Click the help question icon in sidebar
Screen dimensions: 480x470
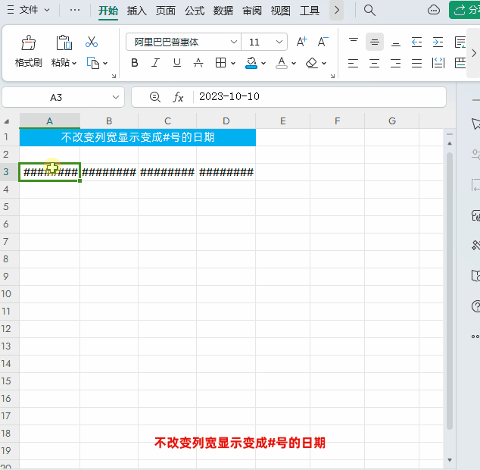(x=476, y=306)
